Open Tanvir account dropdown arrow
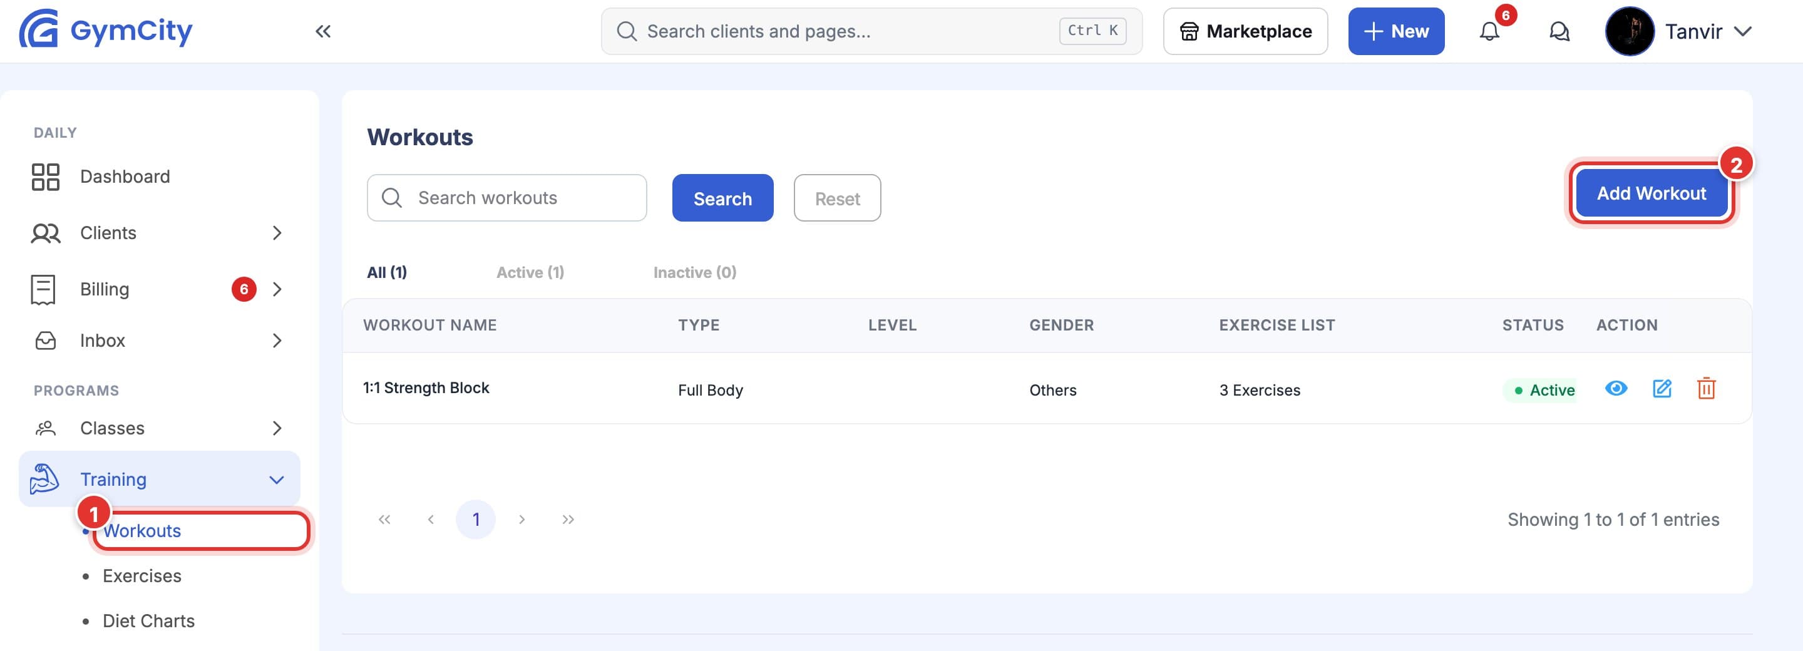 tap(1743, 31)
